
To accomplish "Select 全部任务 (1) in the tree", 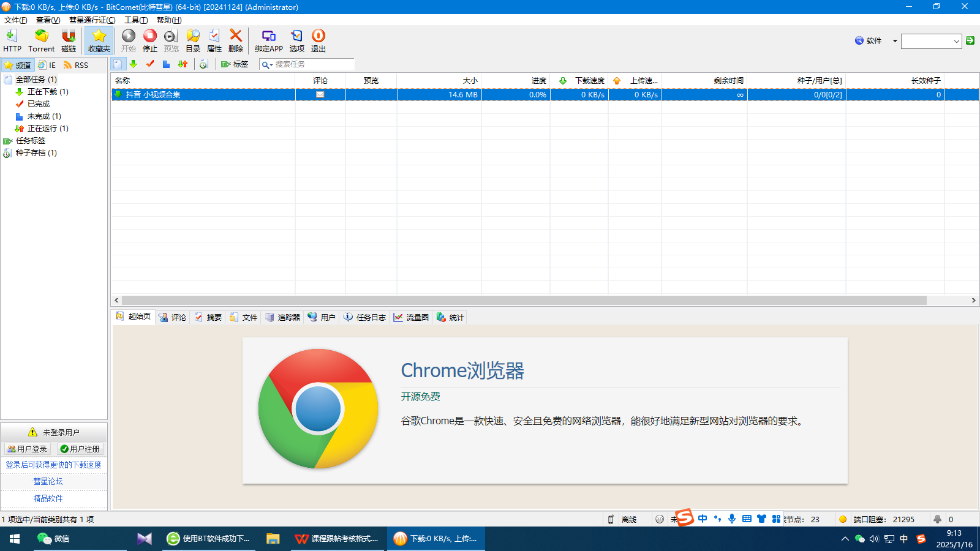I will [x=36, y=80].
